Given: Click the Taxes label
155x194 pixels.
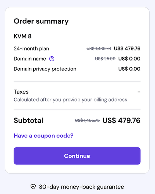Looking at the screenshot, I should pyautogui.click(x=21, y=92).
